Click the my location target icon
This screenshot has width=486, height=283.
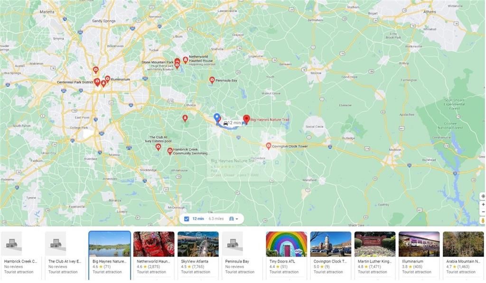point(483,196)
